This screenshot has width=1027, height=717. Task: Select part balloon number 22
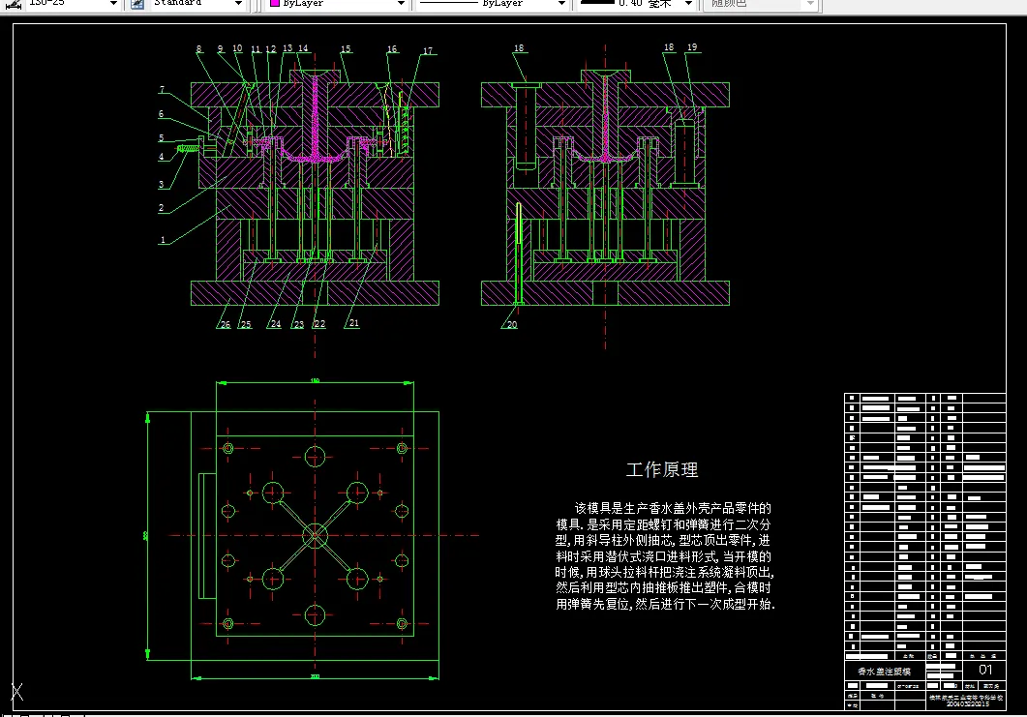319,324
